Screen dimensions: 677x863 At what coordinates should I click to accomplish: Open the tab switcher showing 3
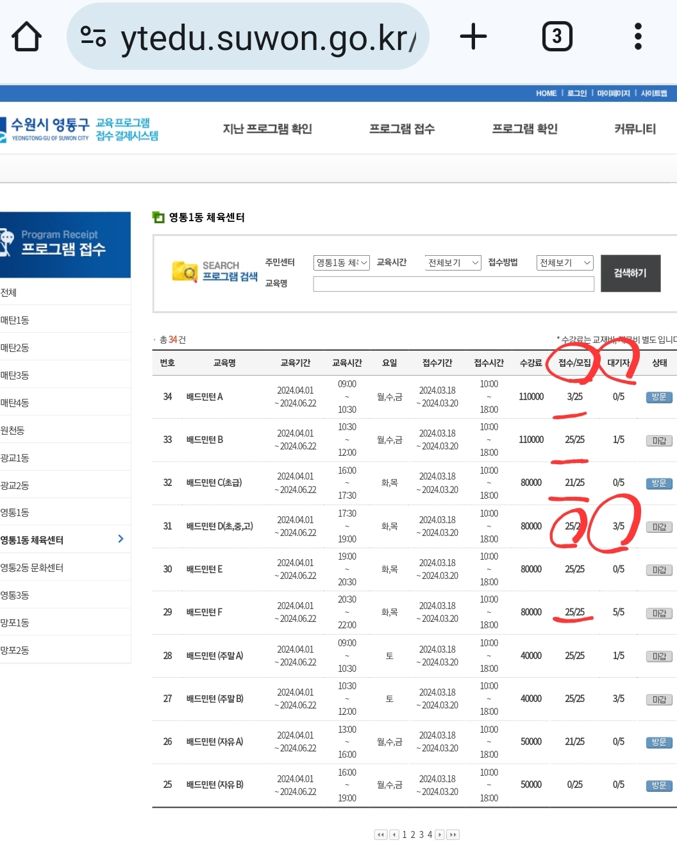pos(556,37)
